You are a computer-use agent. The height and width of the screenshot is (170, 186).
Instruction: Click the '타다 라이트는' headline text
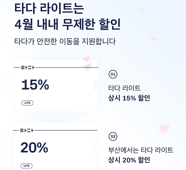pos(49,8)
